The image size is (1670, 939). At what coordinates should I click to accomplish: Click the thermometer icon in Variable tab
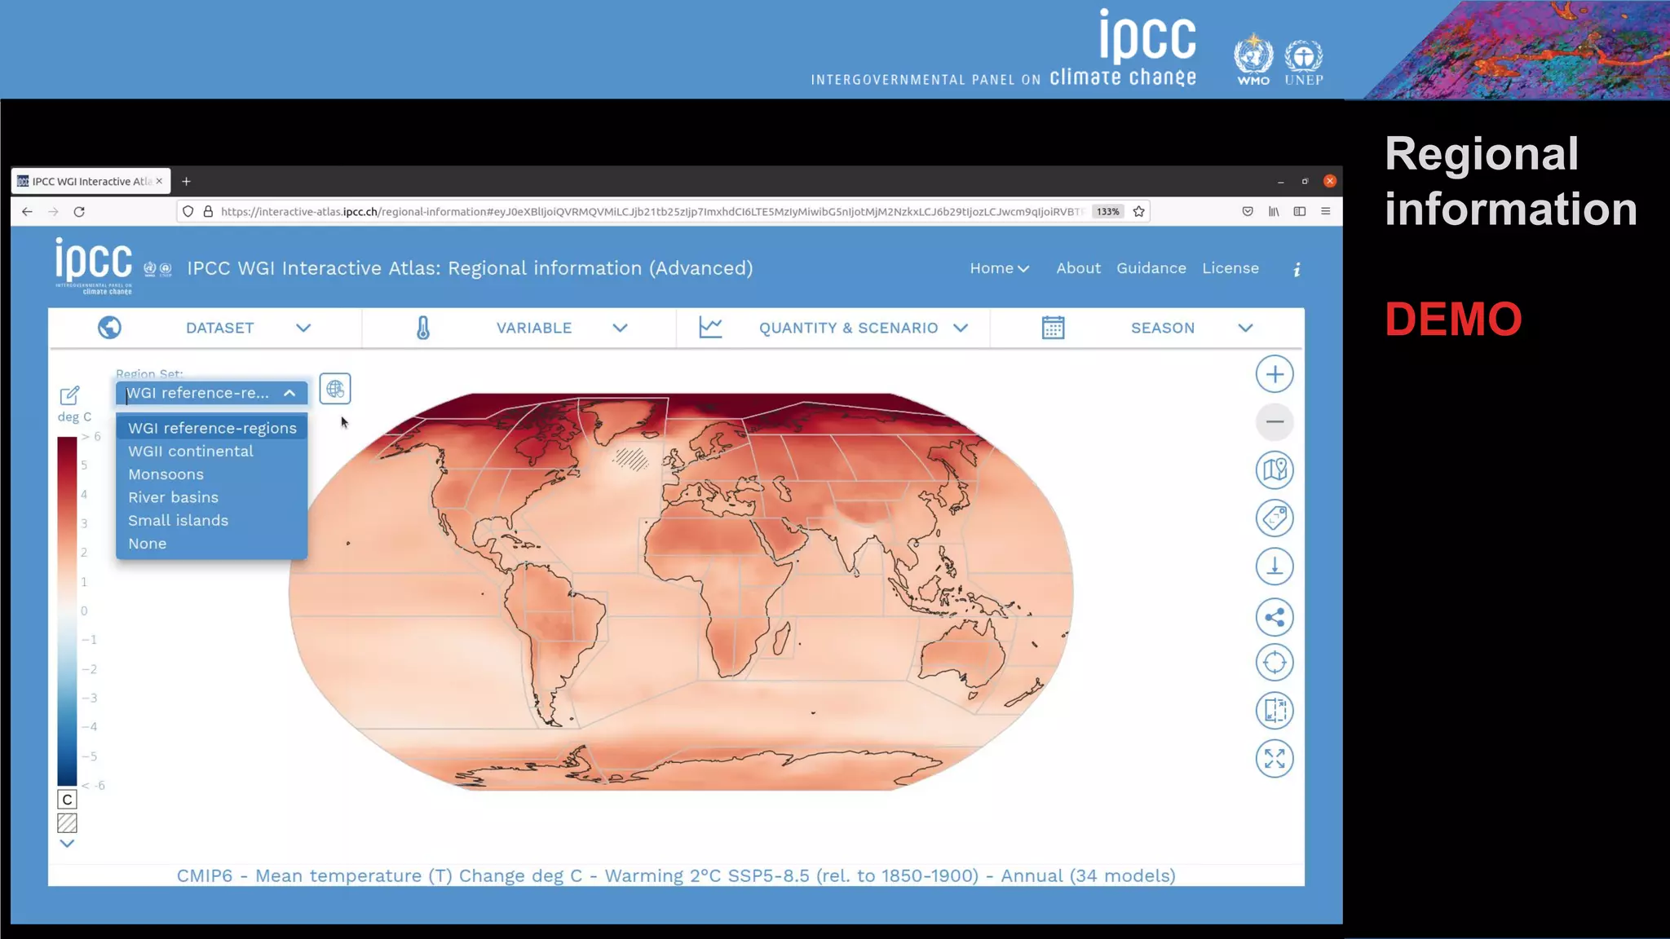[422, 328]
